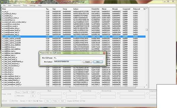This screenshot has width=177, height=108.
Task: Toggle the Filter active checkbox
Action: [16, 96]
